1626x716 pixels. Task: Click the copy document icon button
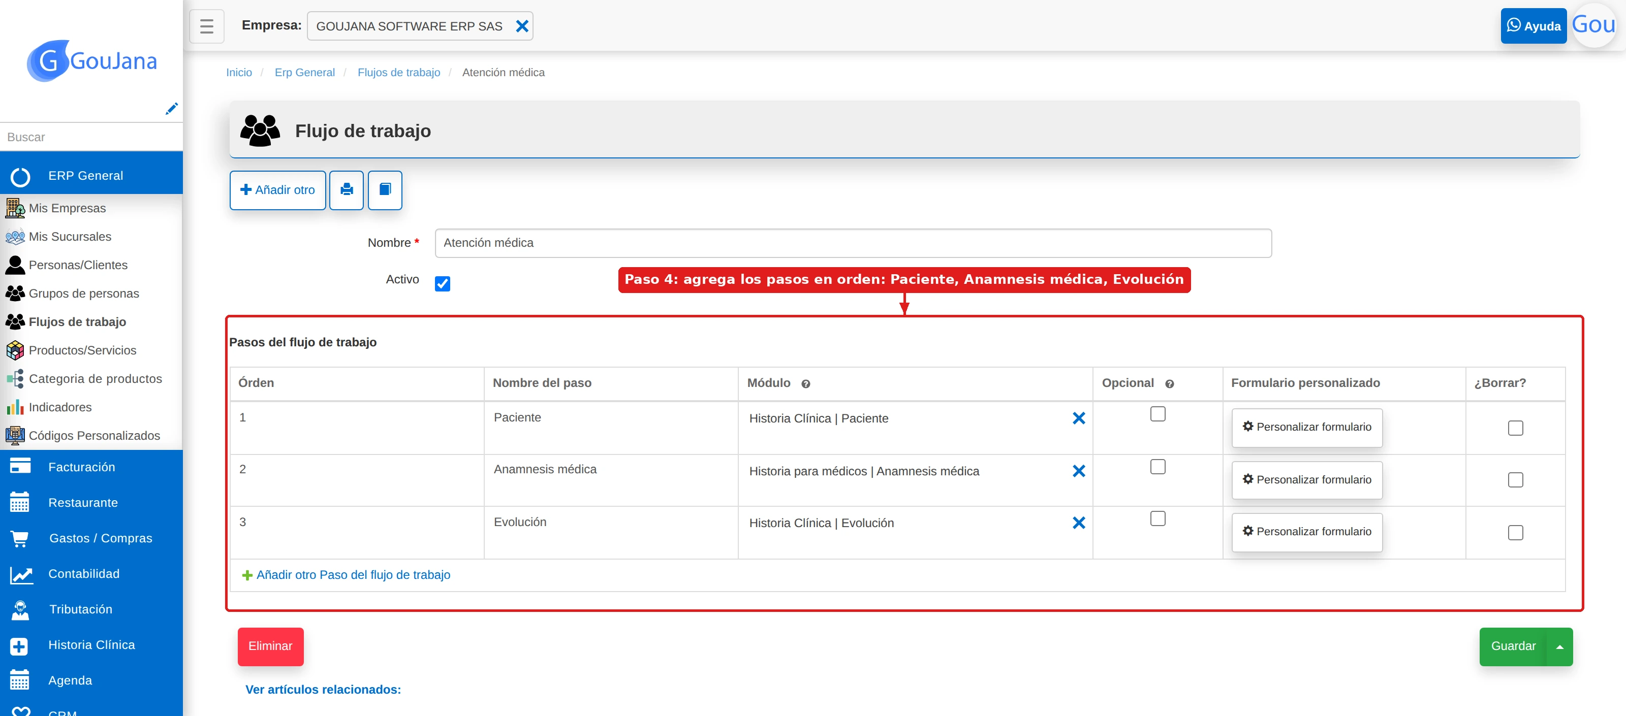tap(385, 190)
